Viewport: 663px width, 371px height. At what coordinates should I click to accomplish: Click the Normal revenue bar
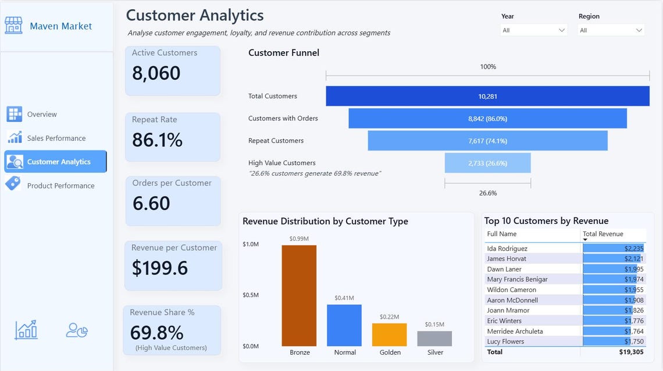344,326
